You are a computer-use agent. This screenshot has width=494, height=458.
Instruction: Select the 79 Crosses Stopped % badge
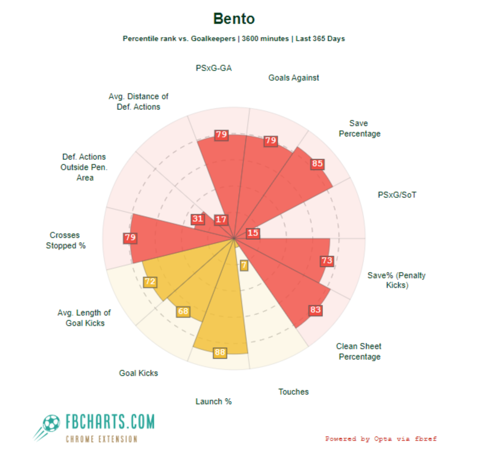click(130, 238)
